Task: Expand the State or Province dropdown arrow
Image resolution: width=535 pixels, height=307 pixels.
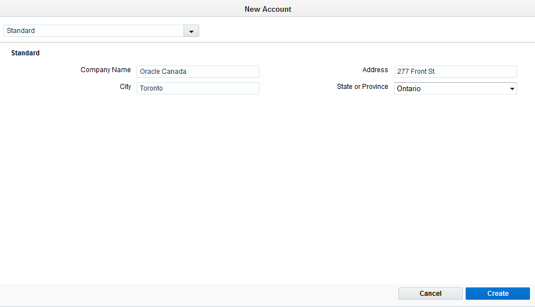Action: 512,89
